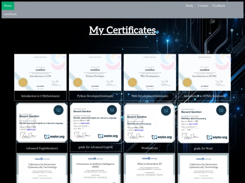Click caption Word(salyor)

[149, 148]
